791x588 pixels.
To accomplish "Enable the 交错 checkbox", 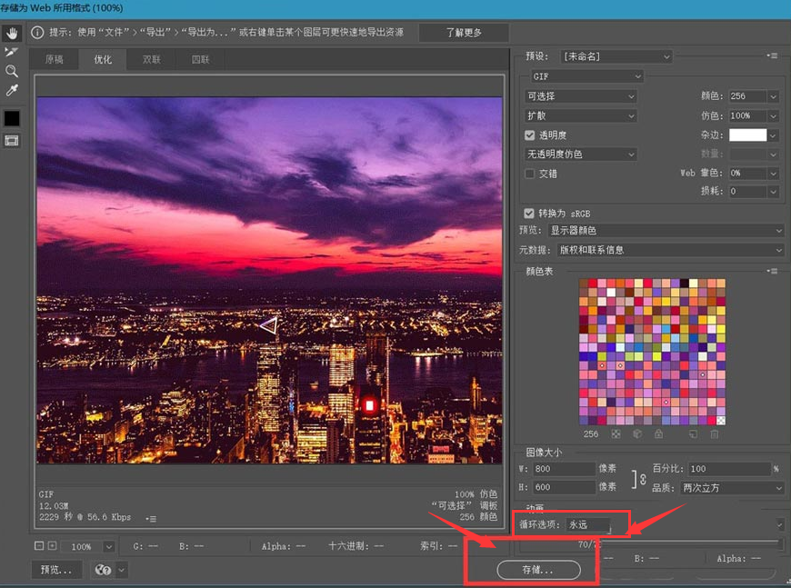I will click(x=530, y=174).
